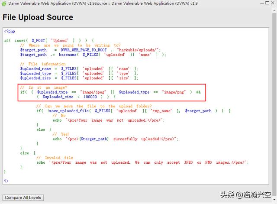Viewport: 277px width, 204px height.
Task: Click the isset $_POST 'Upload' line
Action: click(x=49, y=41)
